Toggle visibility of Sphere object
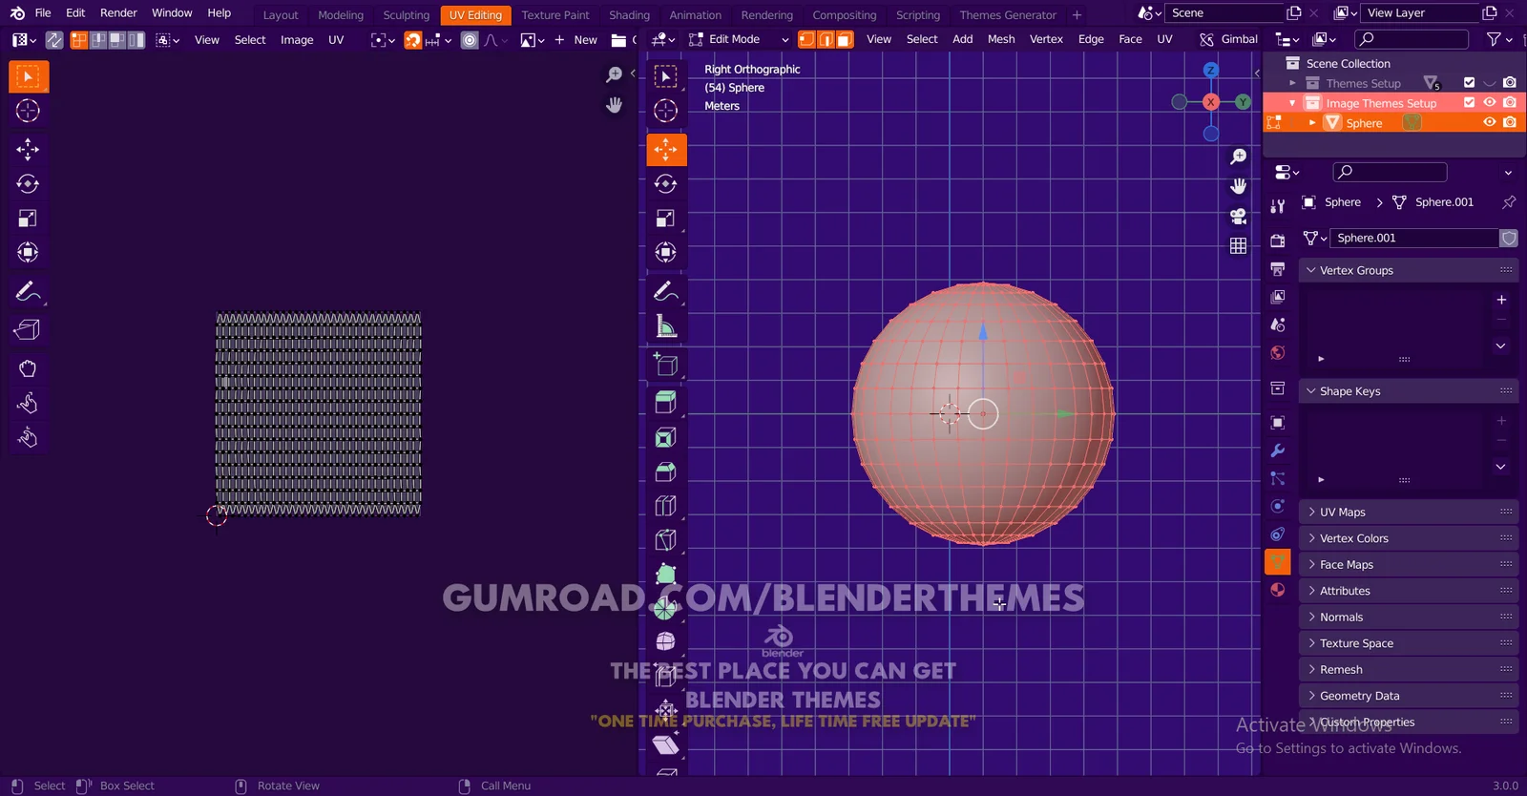1527x796 pixels. coord(1489,122)
